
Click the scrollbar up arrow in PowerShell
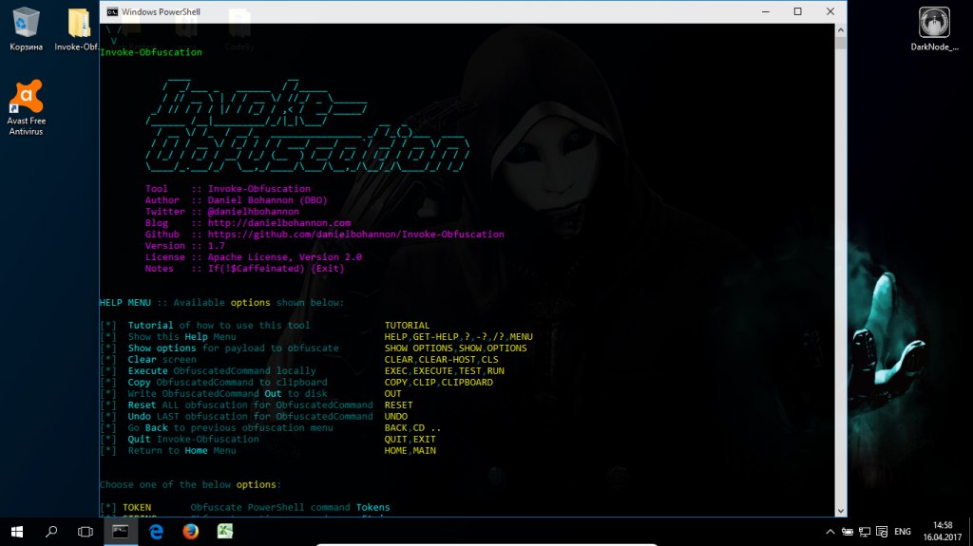coord(841,29)
